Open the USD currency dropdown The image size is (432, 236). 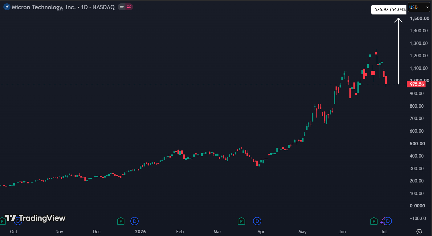pos(419,7)
